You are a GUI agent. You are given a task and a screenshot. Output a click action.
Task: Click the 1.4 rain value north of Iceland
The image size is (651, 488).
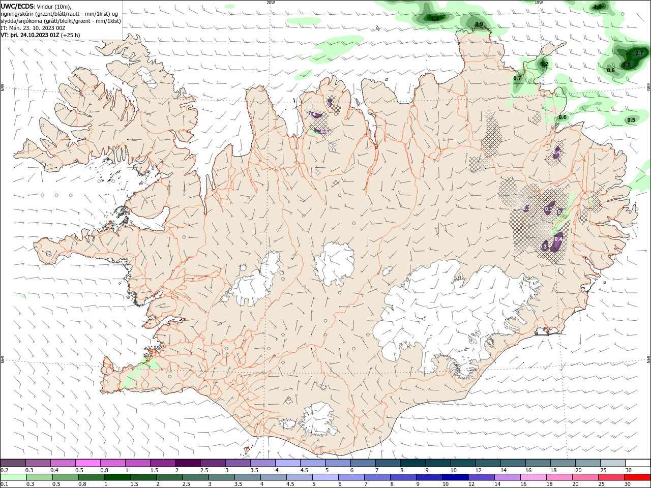point(435,19)
